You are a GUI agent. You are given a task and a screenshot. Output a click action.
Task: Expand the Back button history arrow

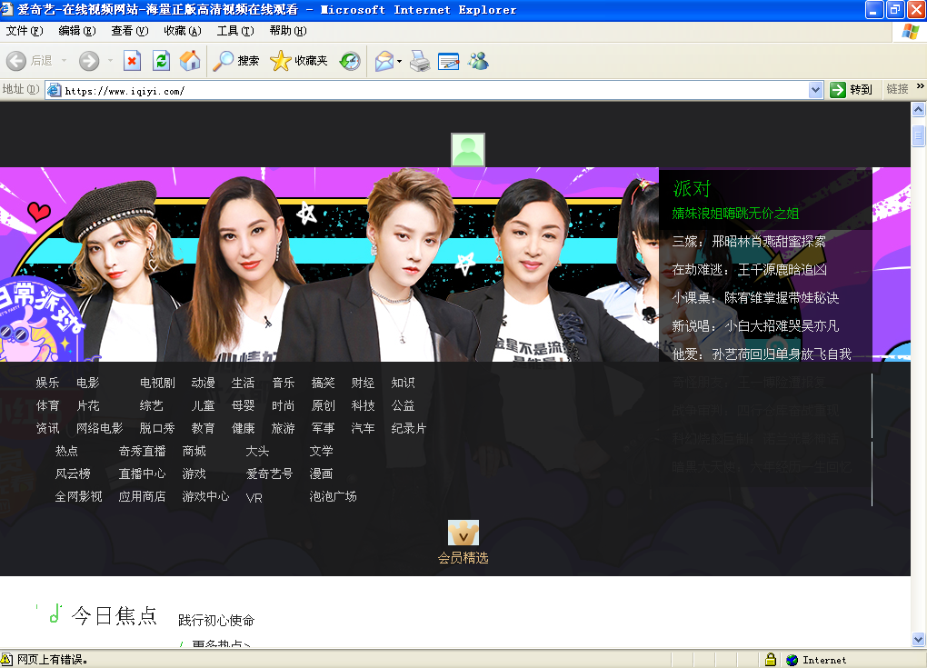[64, 60]
